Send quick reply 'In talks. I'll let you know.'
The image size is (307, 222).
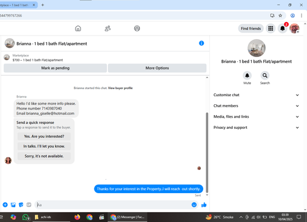(44, 146)
